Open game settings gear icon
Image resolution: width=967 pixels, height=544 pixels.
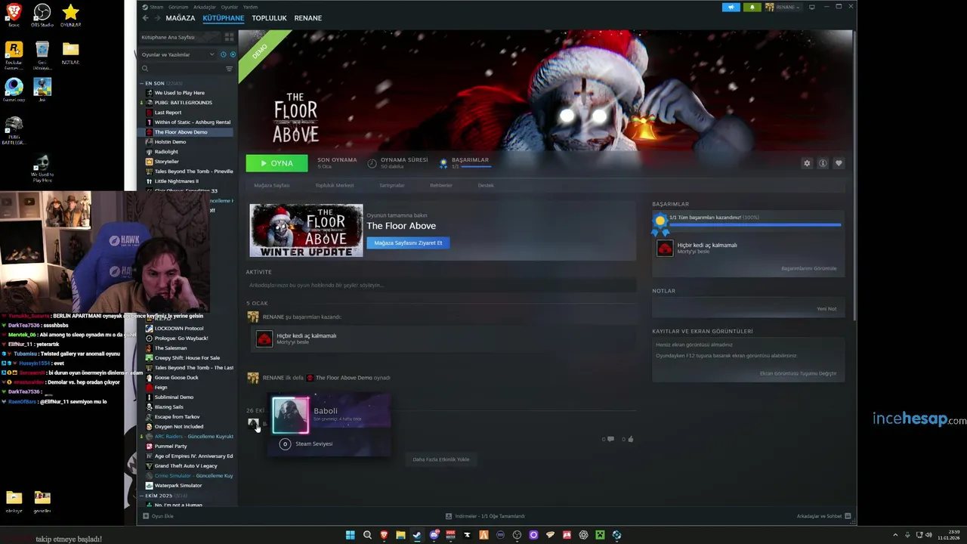pyautogui.click(x=807, y=163)
